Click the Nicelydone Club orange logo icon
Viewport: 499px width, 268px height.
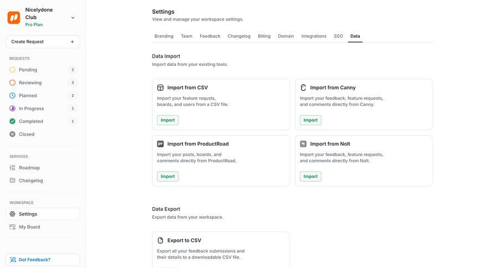(14, 18)
